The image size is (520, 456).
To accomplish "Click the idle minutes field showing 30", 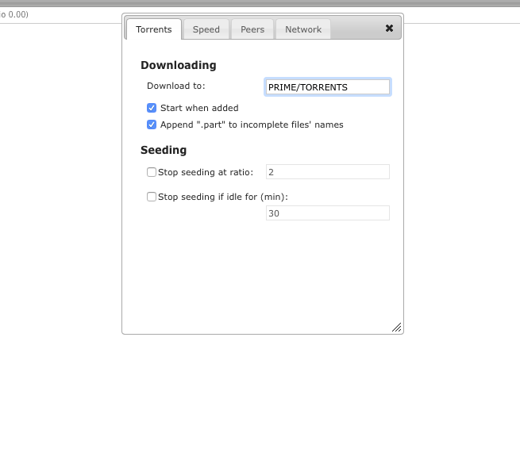I will tap(328, 213).
